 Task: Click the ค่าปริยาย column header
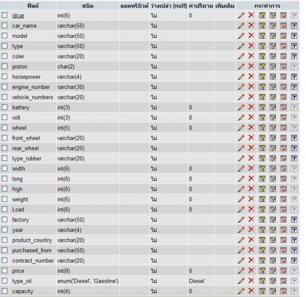click(x=201, y=6)
